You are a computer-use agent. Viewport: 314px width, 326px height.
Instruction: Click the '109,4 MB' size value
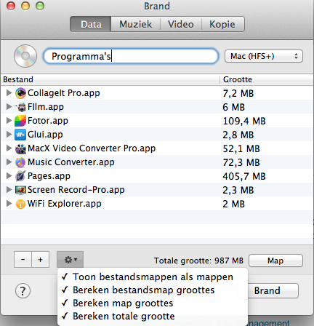(x=244, y=121)
